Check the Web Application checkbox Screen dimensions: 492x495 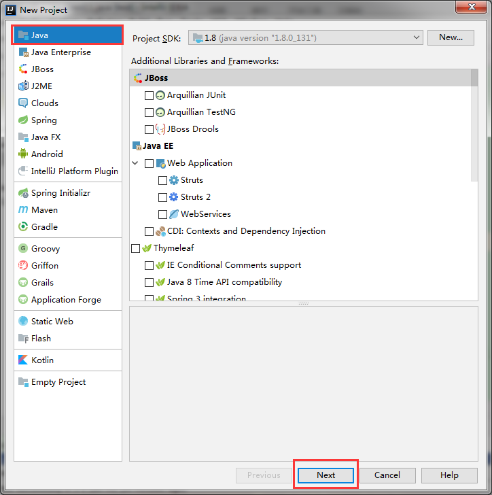tap(149, 163)
